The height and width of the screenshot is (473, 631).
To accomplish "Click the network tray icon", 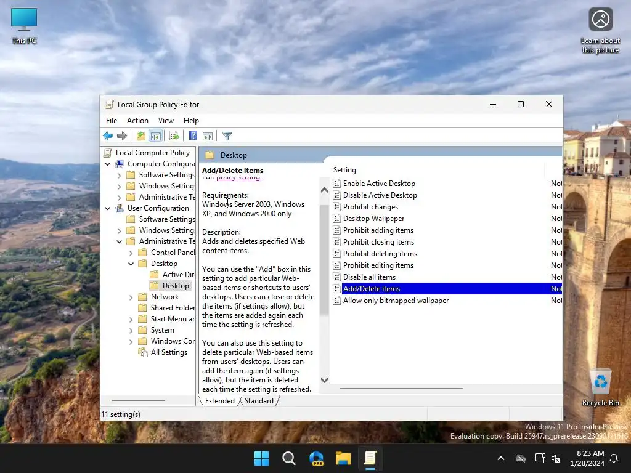I will point(540,458).
